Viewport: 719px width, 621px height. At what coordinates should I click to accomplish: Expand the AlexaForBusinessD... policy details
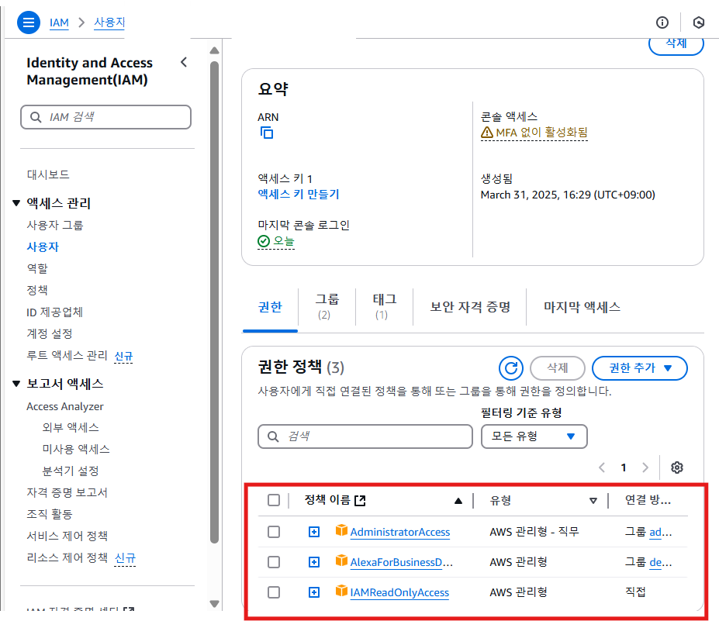pos(314,562)
